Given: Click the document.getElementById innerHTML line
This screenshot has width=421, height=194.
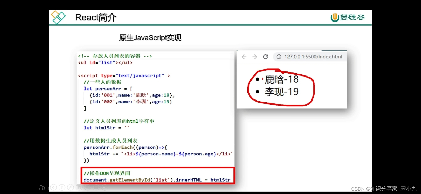Looking at the screenshot, I should pyautogui.click(x=157, y=180).
